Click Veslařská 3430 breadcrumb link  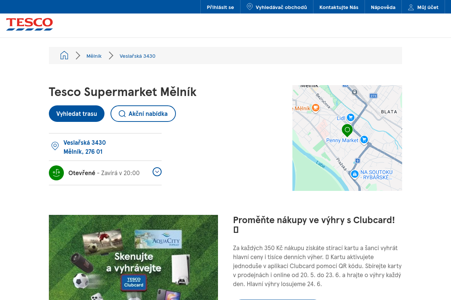[x=138, y=56]
